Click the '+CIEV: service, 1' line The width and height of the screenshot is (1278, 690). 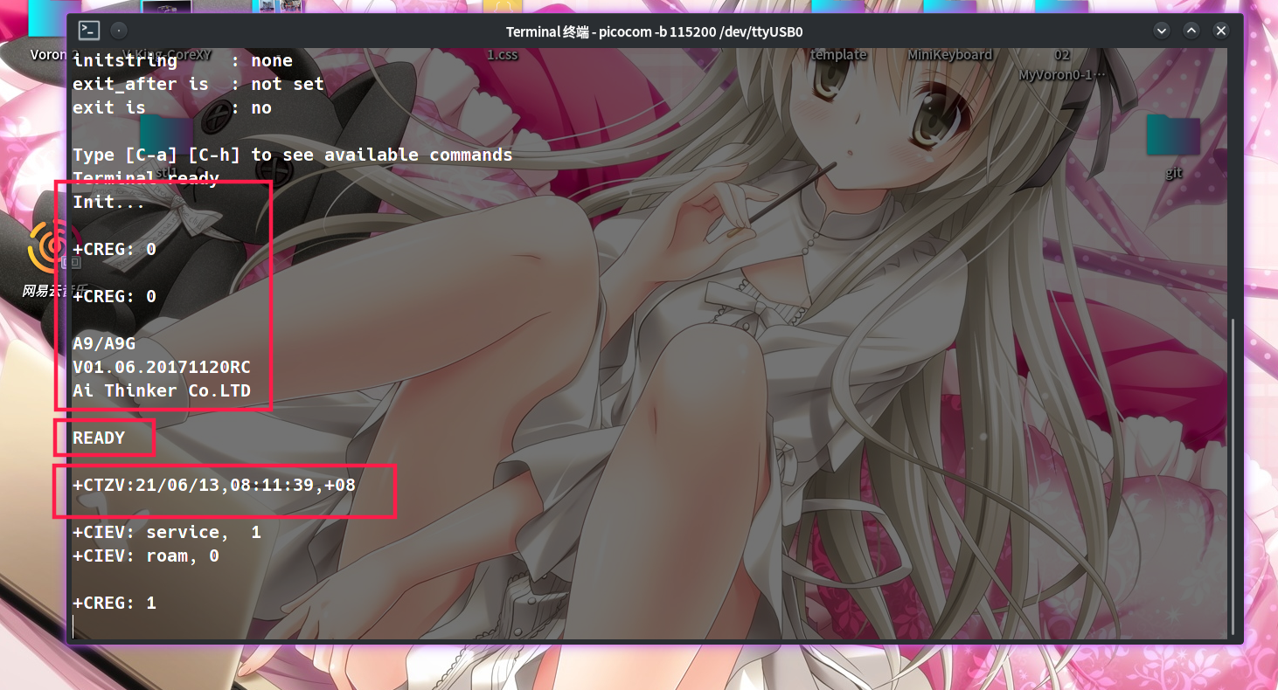pos(167,532)
